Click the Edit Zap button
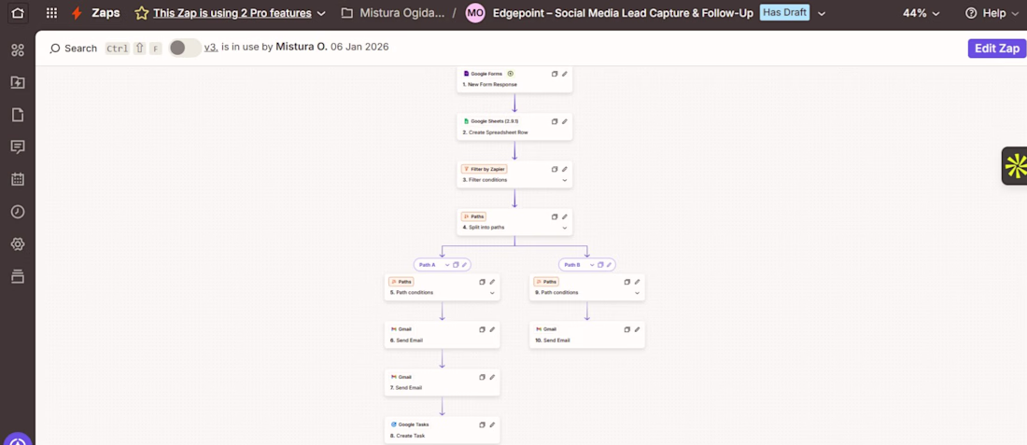 point(996,48)
